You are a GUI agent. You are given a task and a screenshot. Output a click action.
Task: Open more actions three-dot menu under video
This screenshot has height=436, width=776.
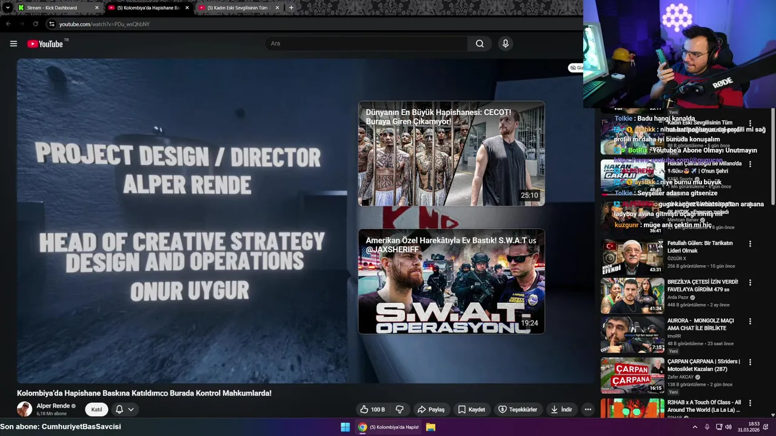(x=587, y=409)
